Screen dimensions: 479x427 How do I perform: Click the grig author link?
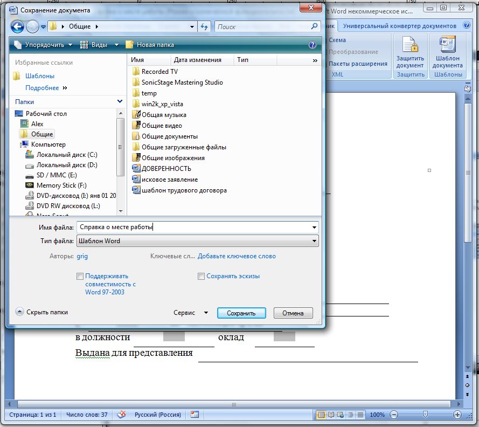(82, 256)
